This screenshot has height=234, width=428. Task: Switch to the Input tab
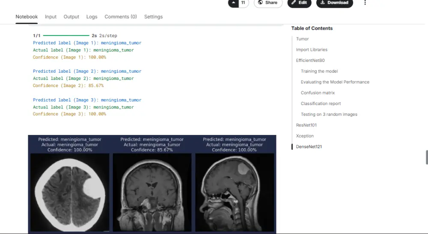(51, 17)
